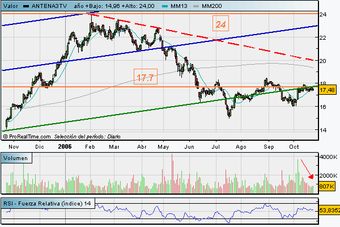Click the gray MM200 legend swatch

click(196, 6)
